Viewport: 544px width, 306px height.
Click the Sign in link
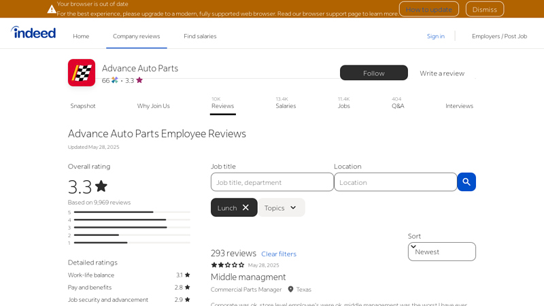point(435,36)
